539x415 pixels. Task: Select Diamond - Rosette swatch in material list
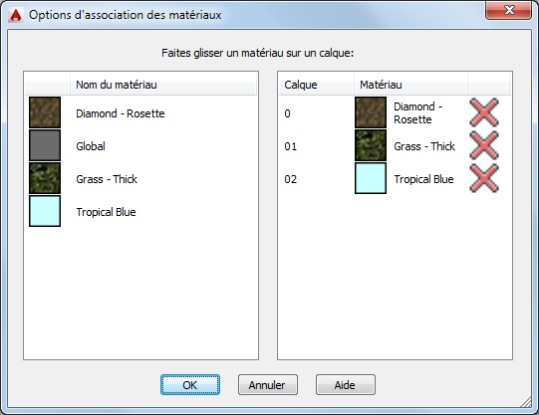click(45, 112)
